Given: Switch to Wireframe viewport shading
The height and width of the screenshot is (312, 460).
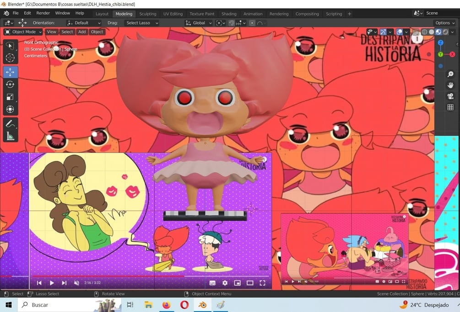Looking at the screenshot, I should pos(424,32).
